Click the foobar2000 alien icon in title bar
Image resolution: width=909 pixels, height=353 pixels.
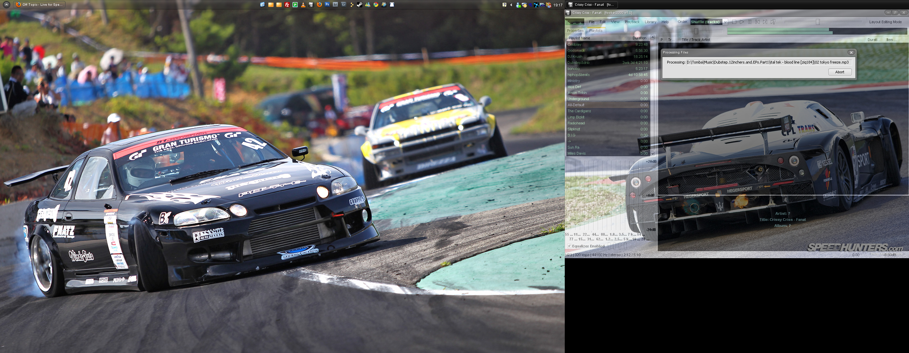568,13
